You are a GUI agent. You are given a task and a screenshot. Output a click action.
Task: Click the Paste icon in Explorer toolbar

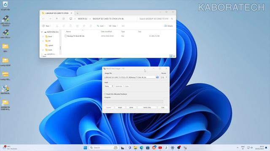click(70, 26)
